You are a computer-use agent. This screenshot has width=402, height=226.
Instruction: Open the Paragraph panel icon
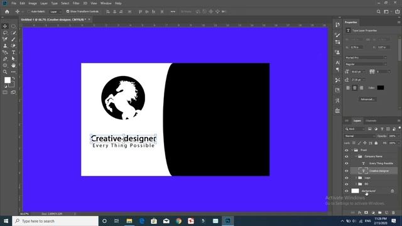pos(338,70)
